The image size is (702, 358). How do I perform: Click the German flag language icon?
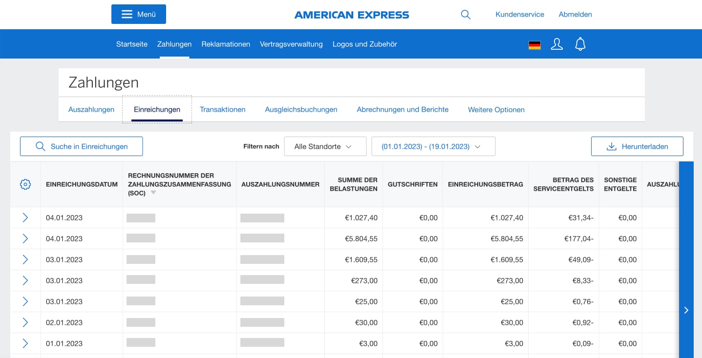pyautogui.click(x=534, y=45)
